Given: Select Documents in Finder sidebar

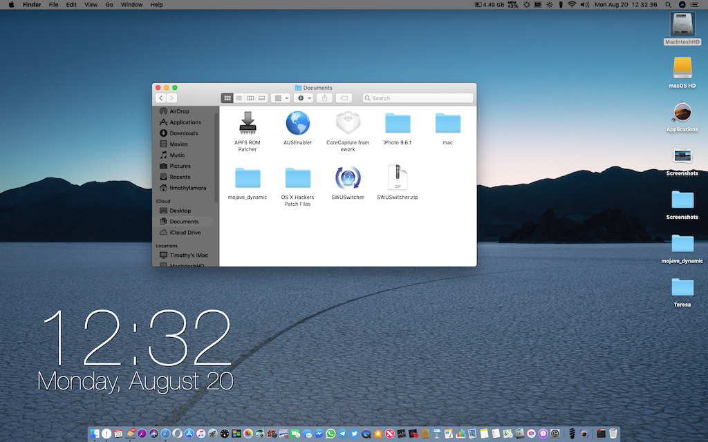Looking at the screenshot, I should tap(184, 222).
